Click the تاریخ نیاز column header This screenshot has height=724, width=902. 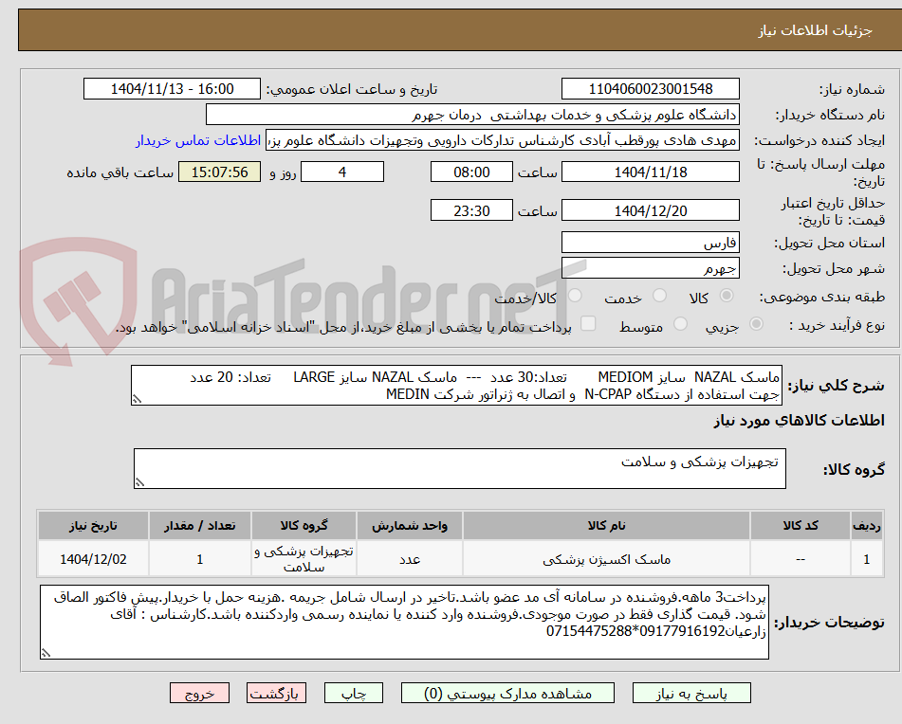click(x=93, y=526)
